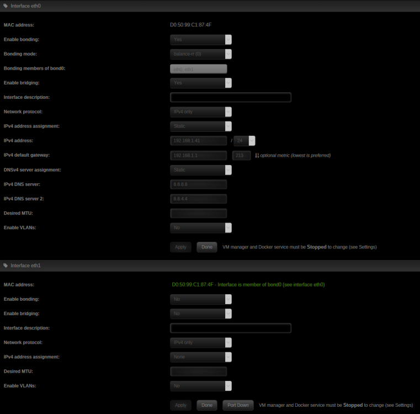The width and height of the screenshot is (420, 414).
Task: Click the eth0 Stopped to change notice
Action: [x=300, y=247]
